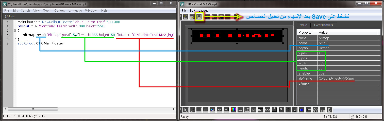The image size is (384, 121).
Task: Switch to the Event Handlers tab
Action: click(323, 25)
